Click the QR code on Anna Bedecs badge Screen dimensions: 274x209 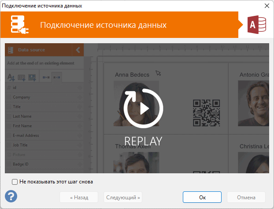pyautogui.click(x=207, y=112)
